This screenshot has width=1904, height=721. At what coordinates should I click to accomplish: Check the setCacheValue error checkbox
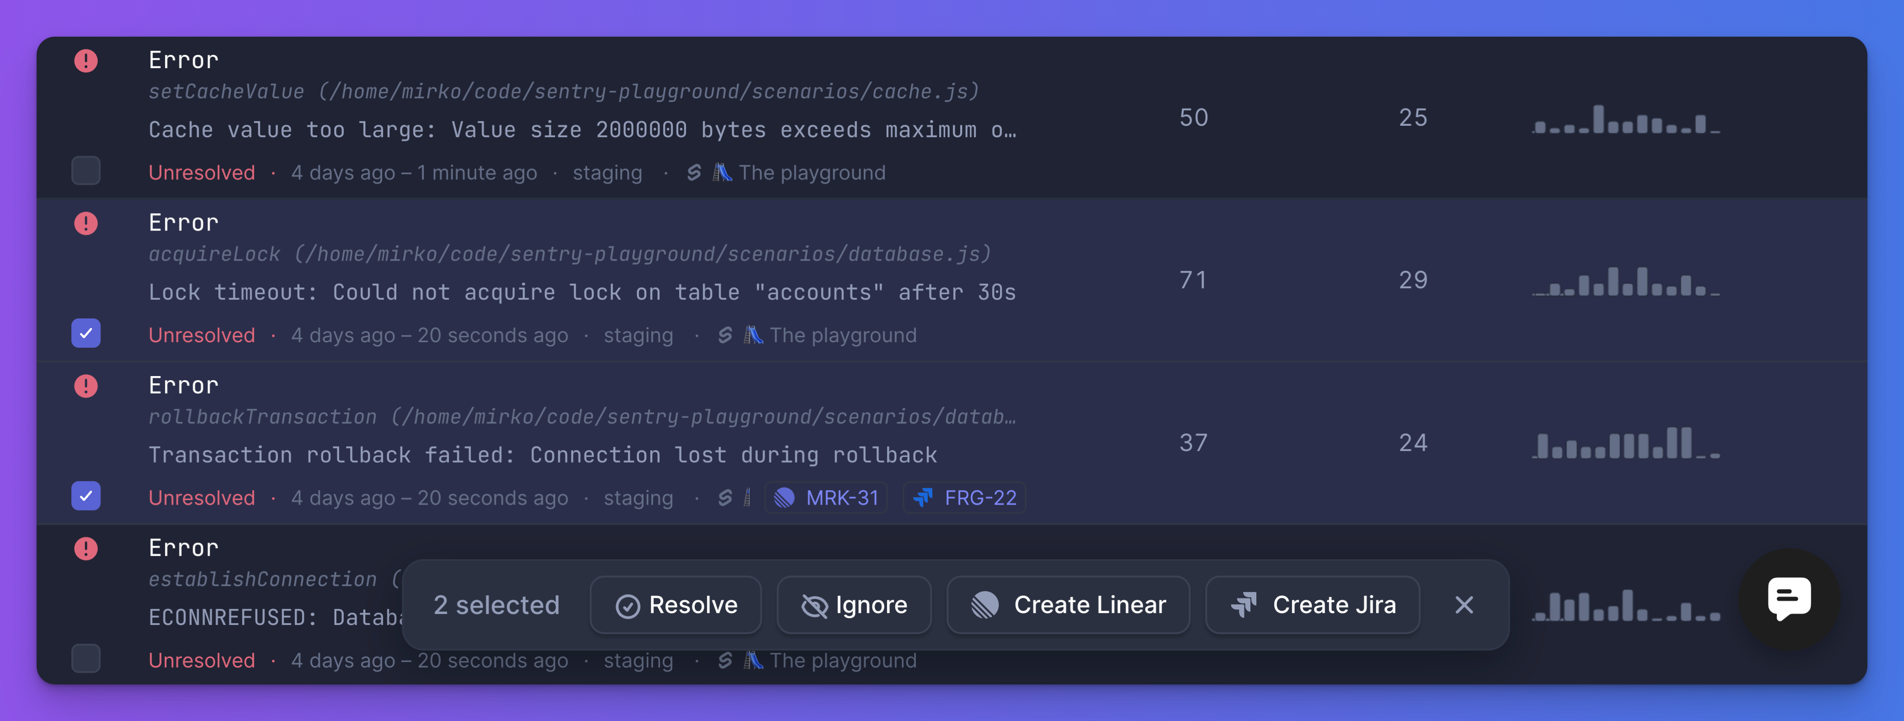pyautogui.click(x=86, y=171)
